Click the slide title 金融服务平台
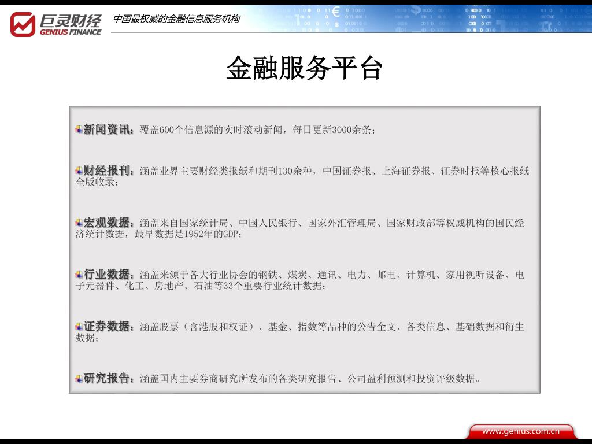Screen dimensions: 592x444 [x=304, y=68]
